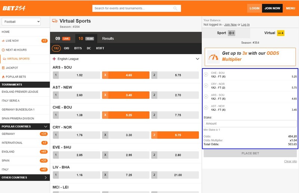299x193 pixels.
Task: Select matchday 10 tab
Action: coord(86,38)
